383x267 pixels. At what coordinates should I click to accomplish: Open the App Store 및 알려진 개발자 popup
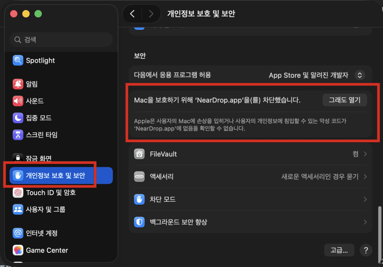coord(317,75)
